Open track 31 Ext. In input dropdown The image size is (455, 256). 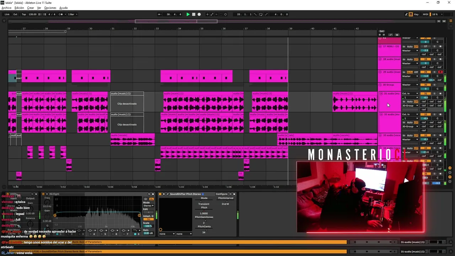pyautogui.click(x=410, y=94)
